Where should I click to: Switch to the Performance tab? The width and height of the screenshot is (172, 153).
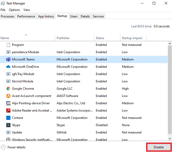click(26, 16)
